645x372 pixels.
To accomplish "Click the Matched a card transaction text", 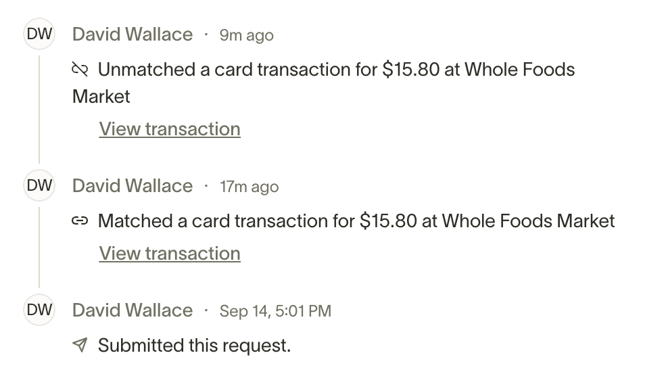I will (356, 221).
